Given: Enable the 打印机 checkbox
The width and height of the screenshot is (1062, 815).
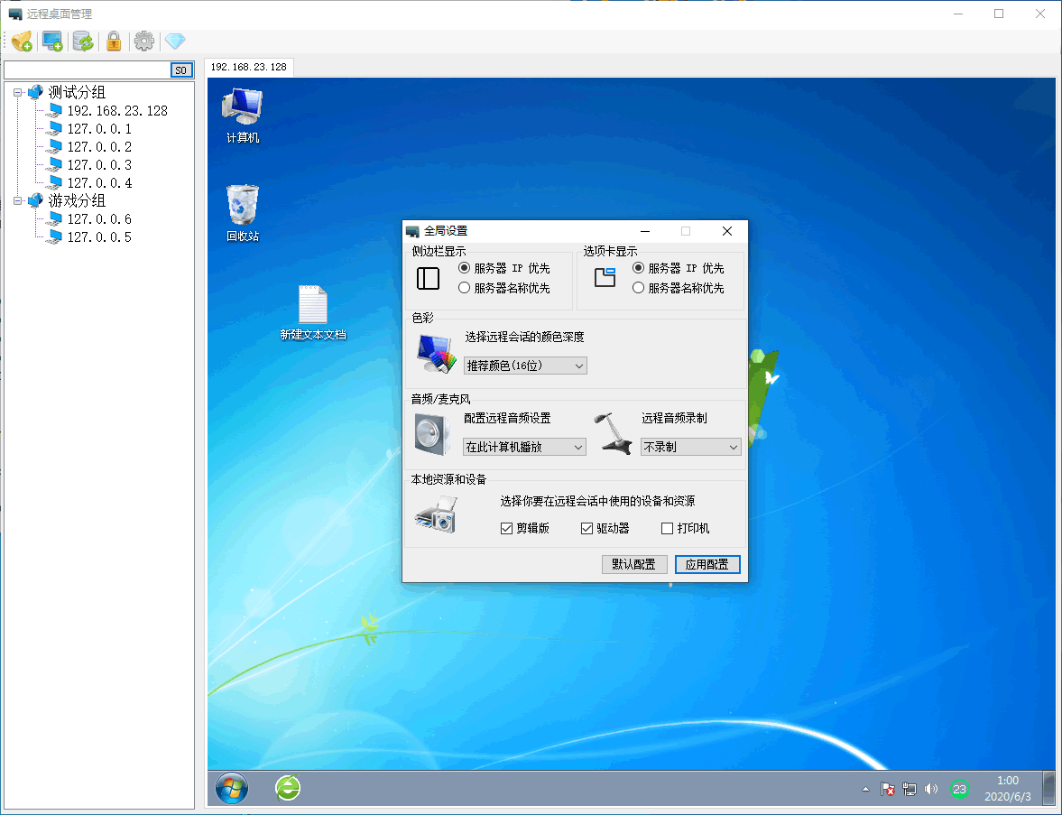Looking at the screenshot, I should coord(668,528).
